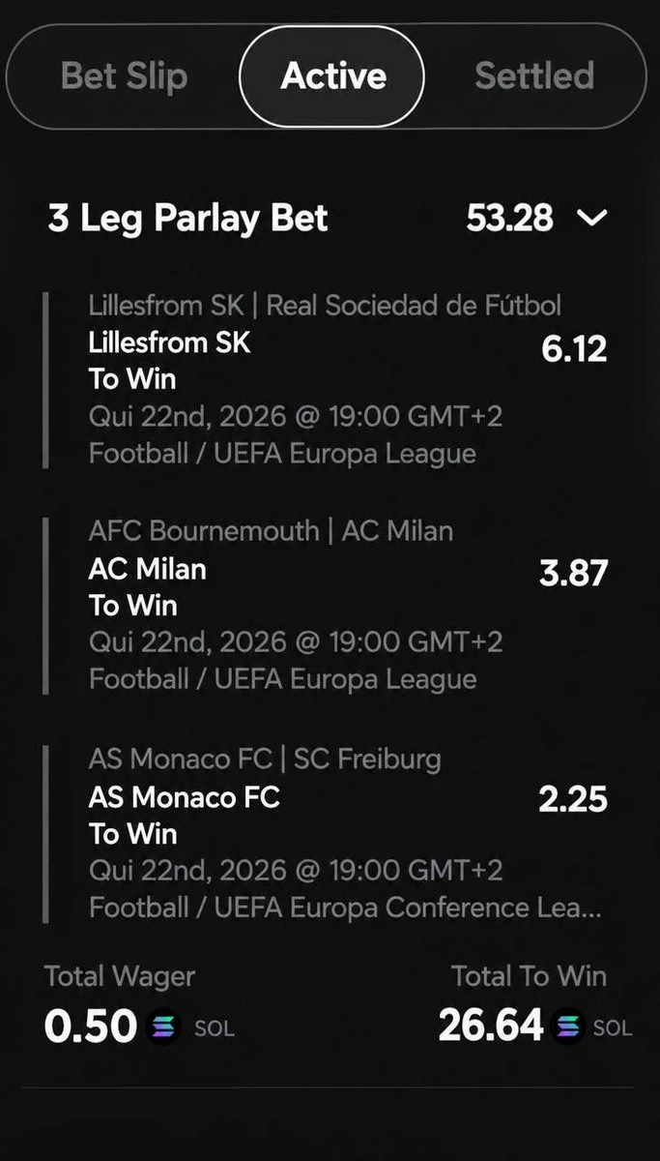Click the AS Monaco FC | SC Freiburg matchup header

click(265, 759)
